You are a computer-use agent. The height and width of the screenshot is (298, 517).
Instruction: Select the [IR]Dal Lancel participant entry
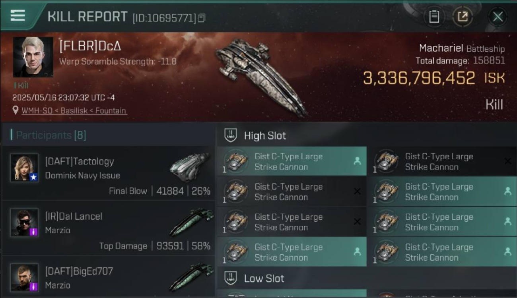click(108, 229)
